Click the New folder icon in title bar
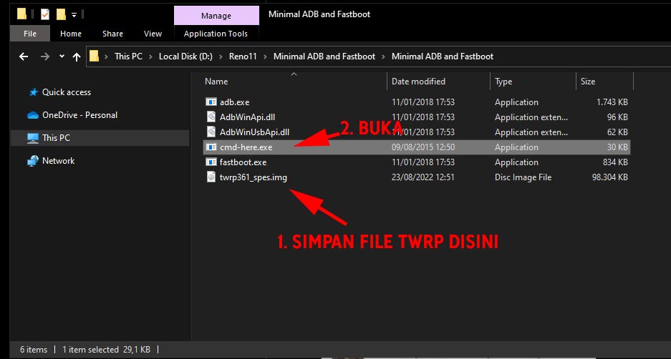The width and height of the screenshot is (671, 359). point(61,14)
